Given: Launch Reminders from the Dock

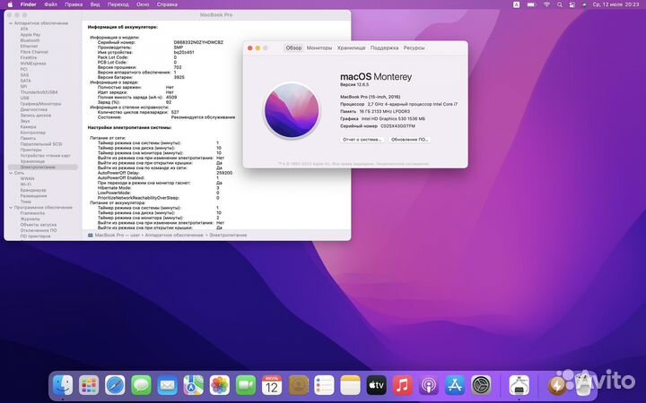Looking at the screenshot, I should click(324, 385).
